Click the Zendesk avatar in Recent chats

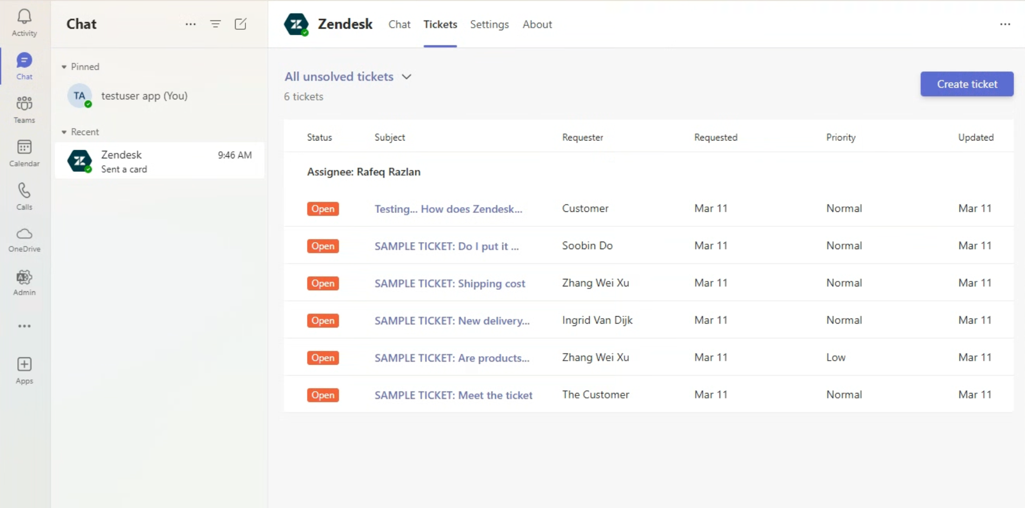[79, 161]
